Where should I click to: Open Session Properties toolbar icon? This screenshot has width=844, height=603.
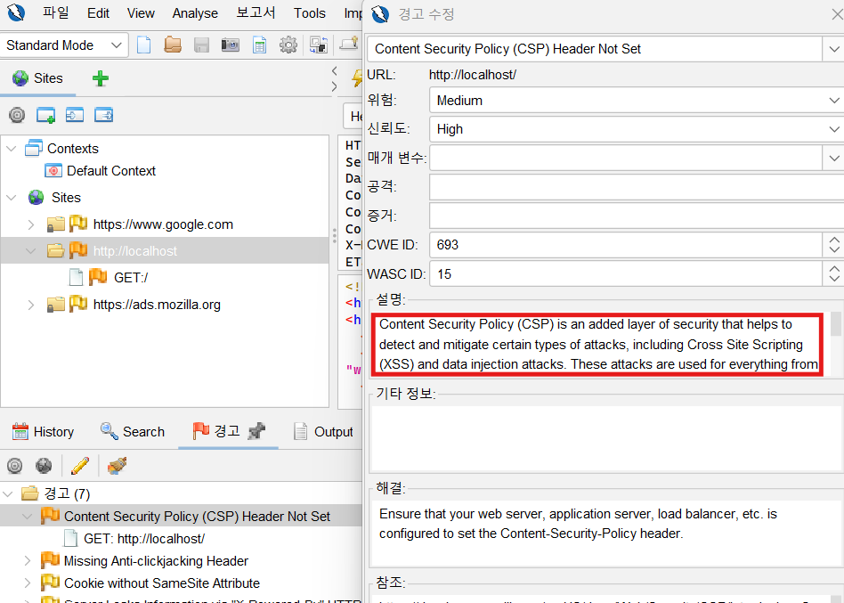(259, 45)
